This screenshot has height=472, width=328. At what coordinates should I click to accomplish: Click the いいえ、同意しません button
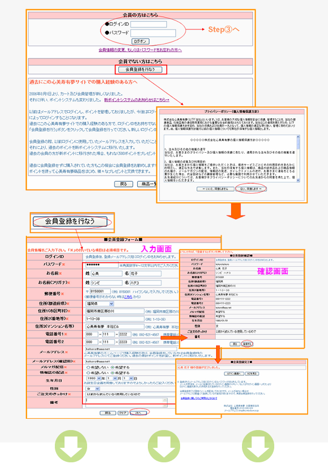click(x=215, y=189)
